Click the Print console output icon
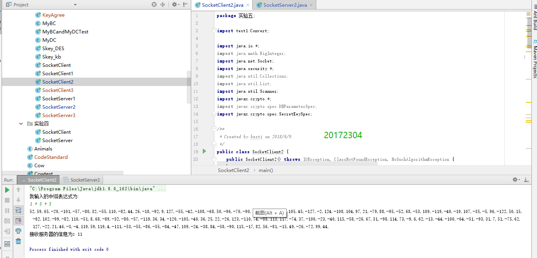This screenshot has width=537, height=258. click(18, 231)
